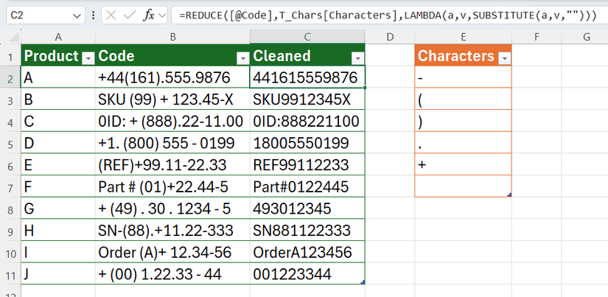Select column F header
Viewport: 608px width, 297px height.
(x=537, y=37)
